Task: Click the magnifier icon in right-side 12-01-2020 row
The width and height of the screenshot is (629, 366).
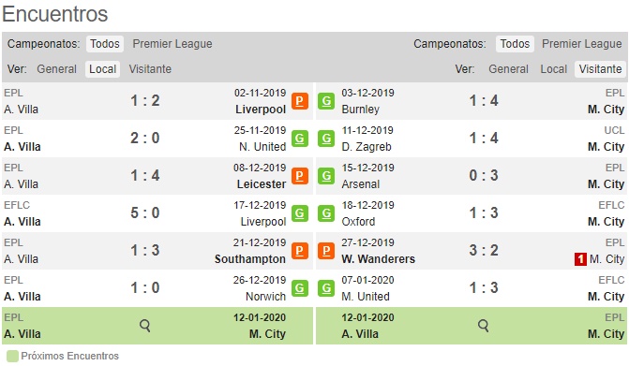Action: (x=484, y=326)
